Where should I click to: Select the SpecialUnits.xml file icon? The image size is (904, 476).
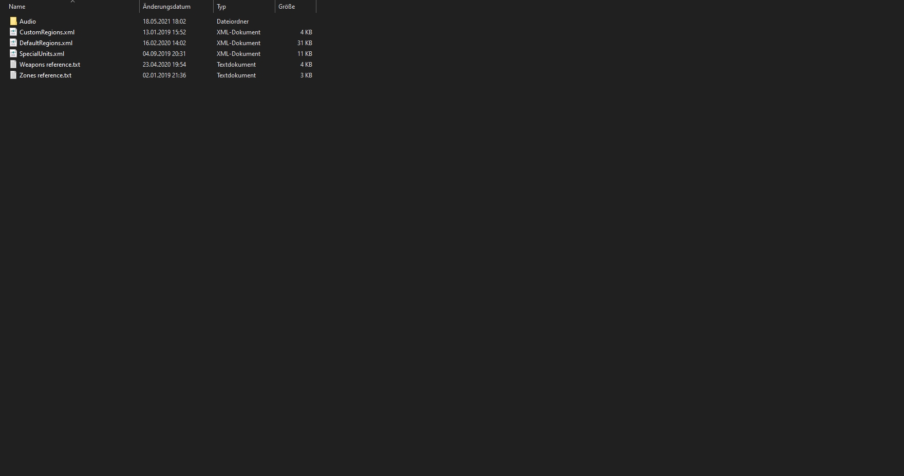click(x=13, y=53)
